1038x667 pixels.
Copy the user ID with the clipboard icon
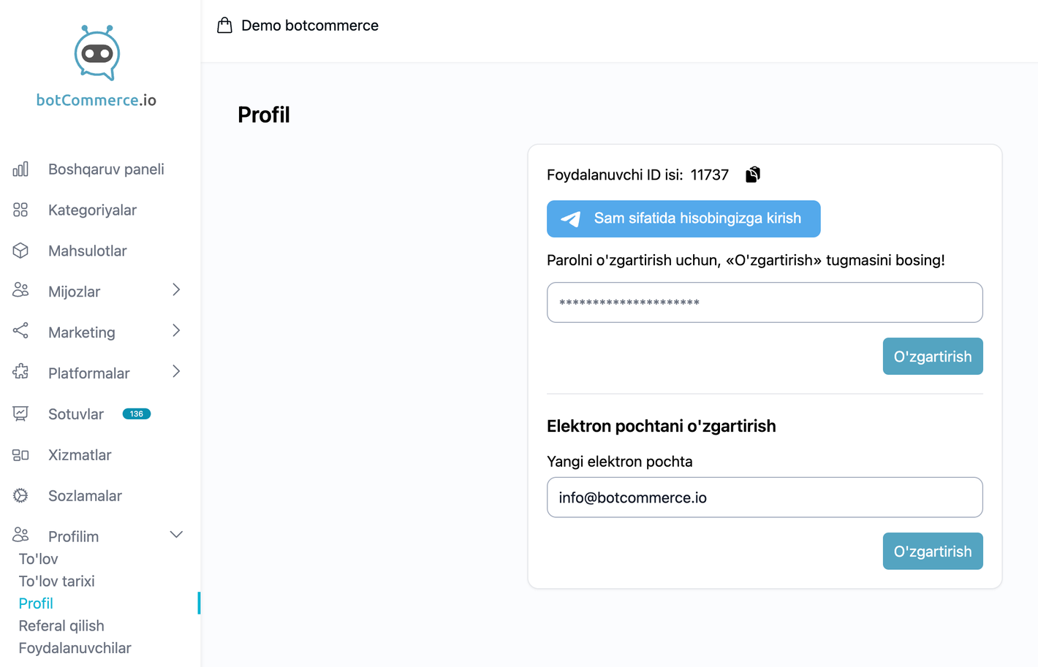coord(753,175)
